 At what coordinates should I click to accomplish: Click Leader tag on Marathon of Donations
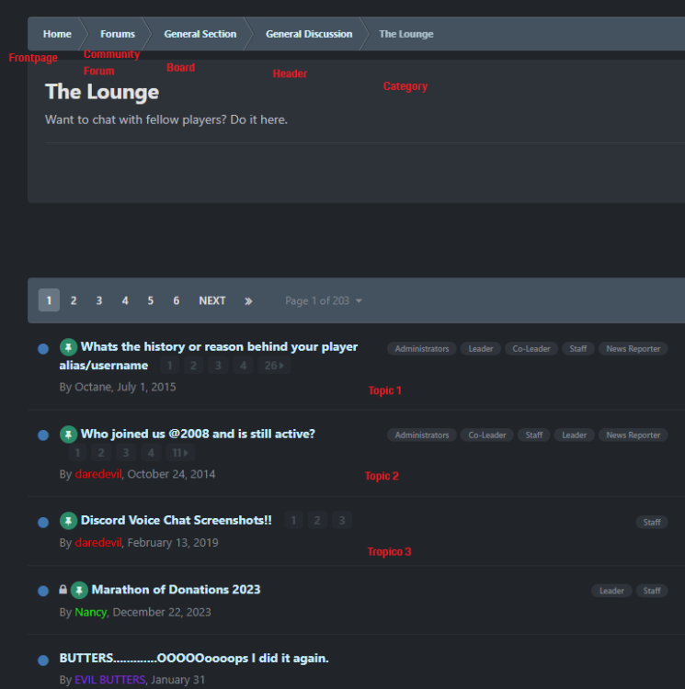[x=611, y=591]
